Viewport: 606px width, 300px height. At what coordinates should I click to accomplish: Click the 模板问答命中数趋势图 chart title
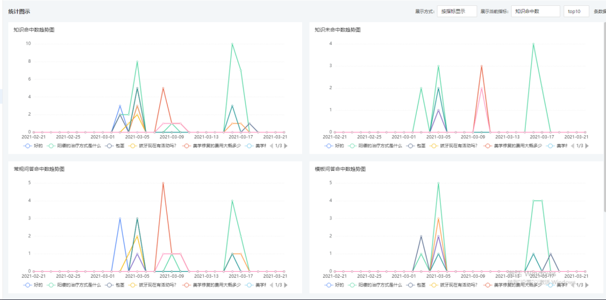[x=340, y=169]
